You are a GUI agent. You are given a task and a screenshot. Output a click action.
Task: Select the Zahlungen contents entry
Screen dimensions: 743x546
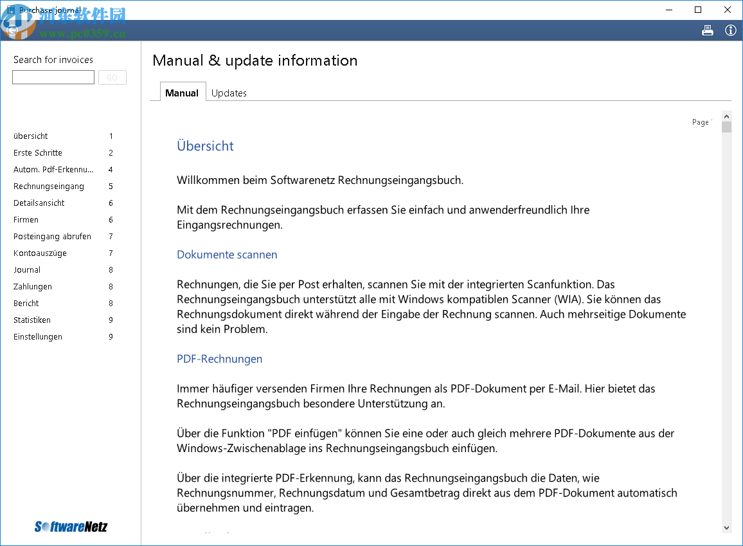[x=33, y=287]
